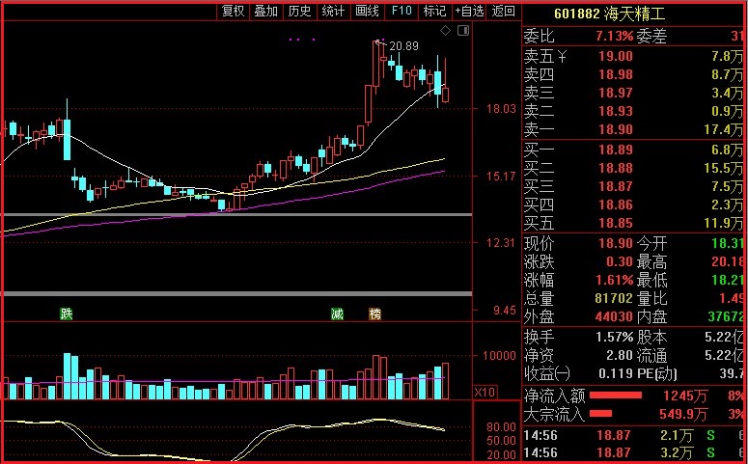Click the 卖五 price 19.00

point(616,56)
